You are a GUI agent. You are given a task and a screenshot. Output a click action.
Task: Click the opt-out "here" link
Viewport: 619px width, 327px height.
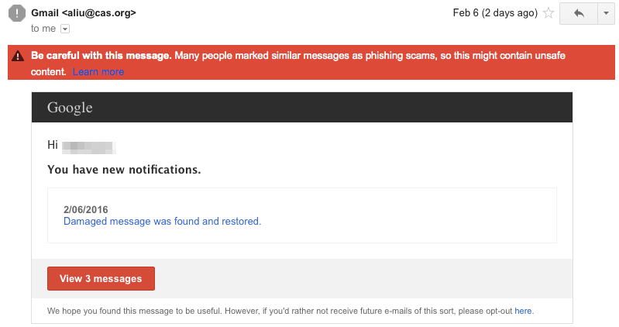[523, 311]
